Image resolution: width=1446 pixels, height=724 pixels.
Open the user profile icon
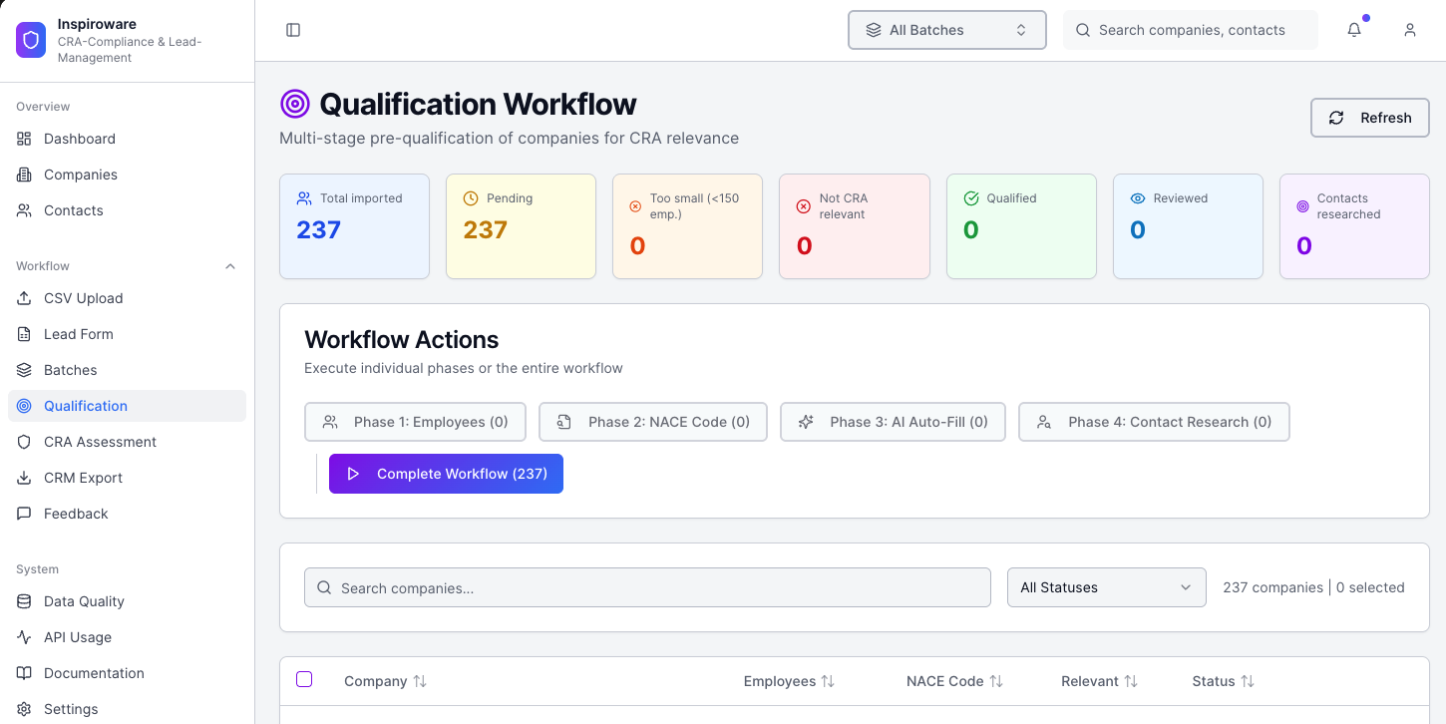[x=1410, y=30]
